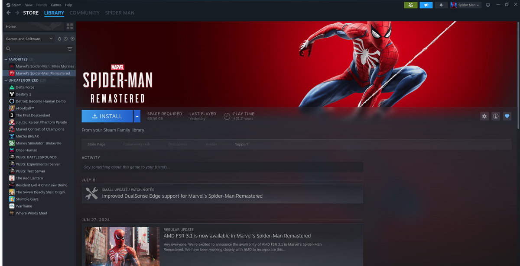Click the Destiny 2 game icon
This screenshot has width=520, height=266.
[12, 94]
